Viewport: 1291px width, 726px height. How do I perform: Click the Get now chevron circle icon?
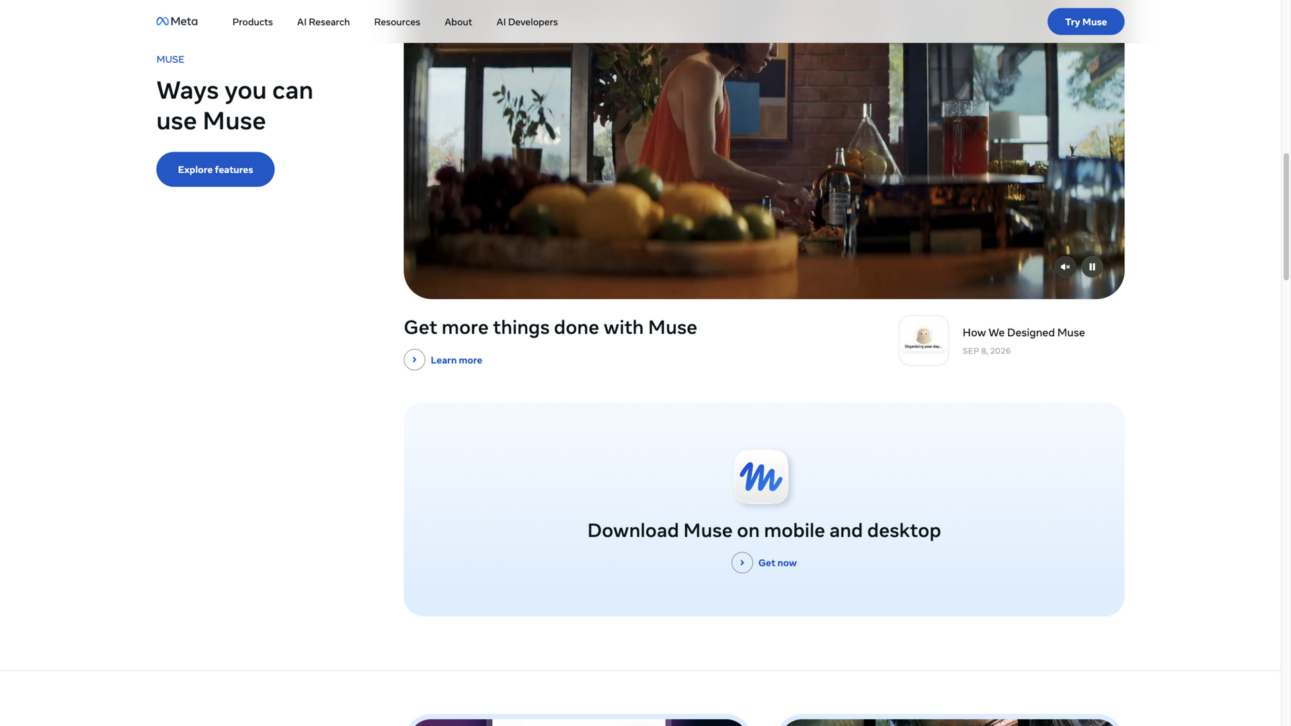click(x=742, y=563)
